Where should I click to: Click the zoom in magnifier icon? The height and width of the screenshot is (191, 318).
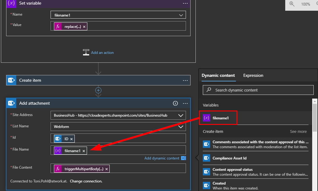click(292, 4)
